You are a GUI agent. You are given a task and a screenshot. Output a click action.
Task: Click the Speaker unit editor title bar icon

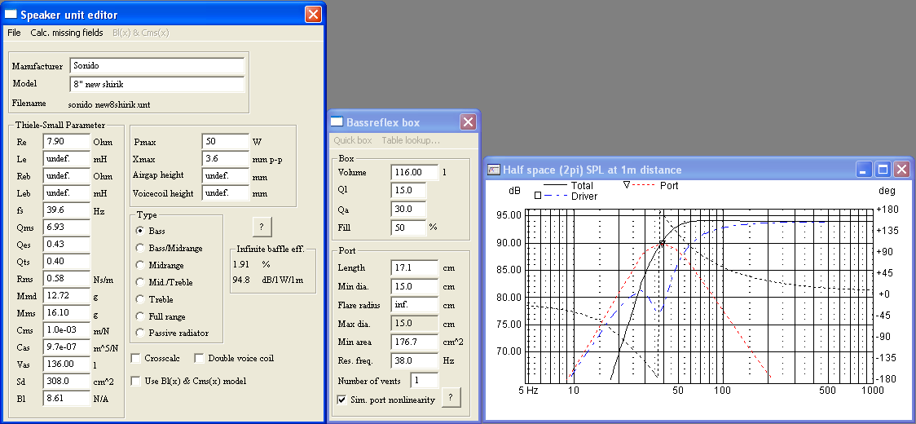point(11,15)
